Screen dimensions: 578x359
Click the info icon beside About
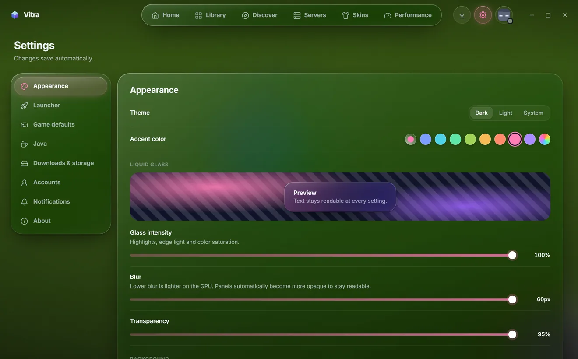pyautogui.click(x=24, y=221)
